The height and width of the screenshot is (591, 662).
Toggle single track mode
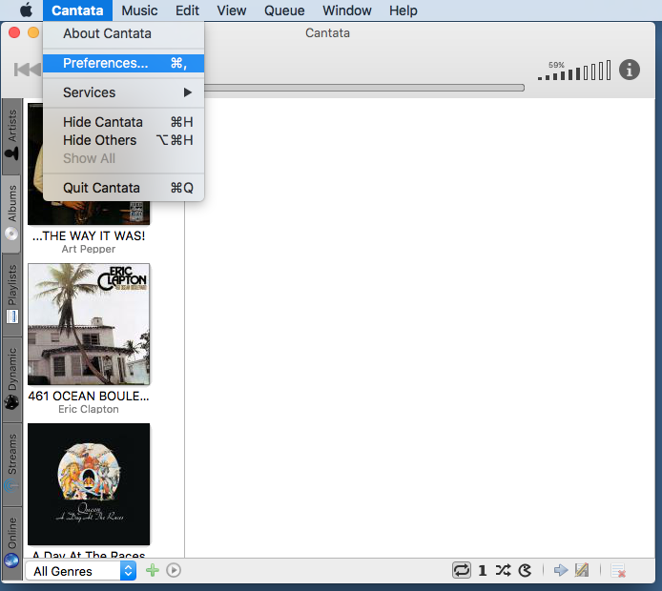[x=483, y=570]
